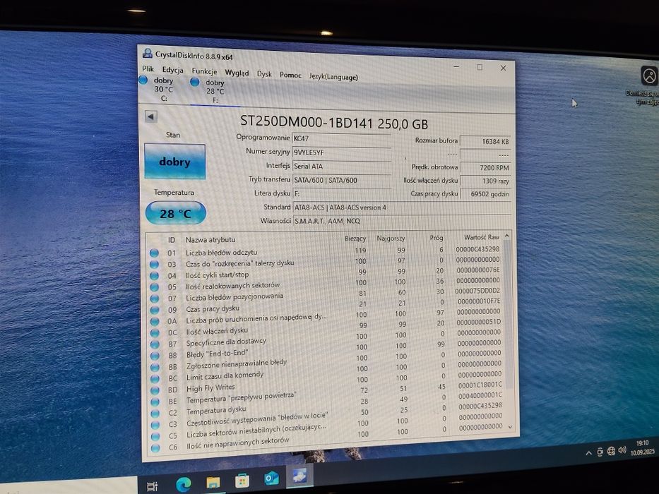Click the attribute list scroll down arrow

510,427
